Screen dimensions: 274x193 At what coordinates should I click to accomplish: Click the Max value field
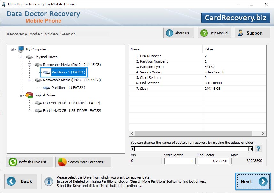click(247, 161)
